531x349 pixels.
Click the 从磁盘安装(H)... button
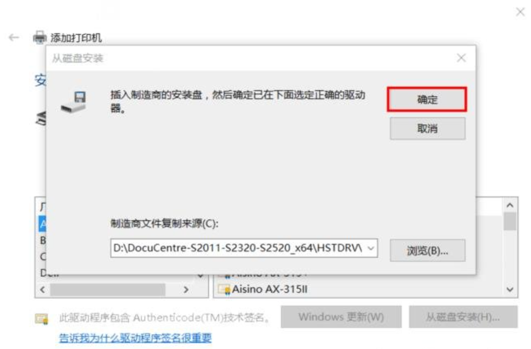point(463,317)
